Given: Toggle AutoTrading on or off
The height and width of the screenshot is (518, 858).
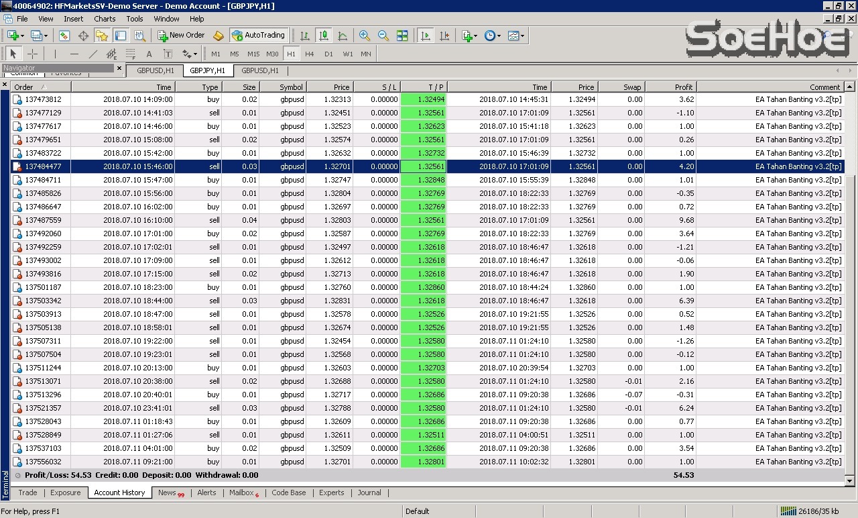Looking at the screenshot, I should pyautogui.click(x=258, y=36).
